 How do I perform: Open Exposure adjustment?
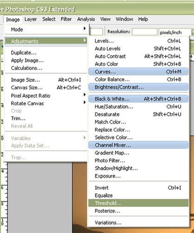point(139,176)
